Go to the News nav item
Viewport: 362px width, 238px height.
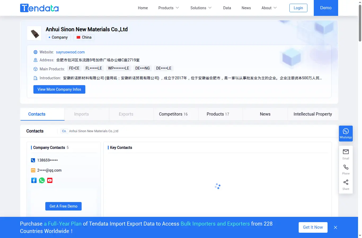246,8
